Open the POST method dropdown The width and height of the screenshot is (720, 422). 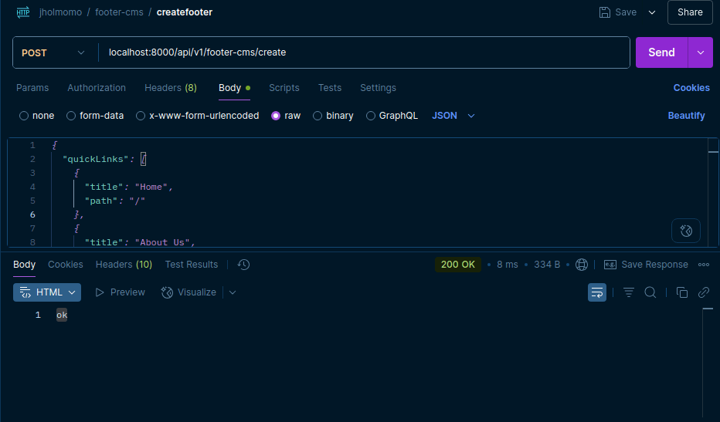pos(51,52)
